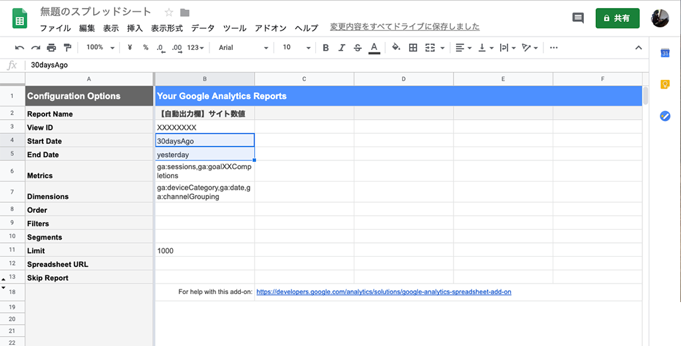The width and height of the screenshot is (681, 346).
Task: Open the ツール menu
Action: pos(235,28)
